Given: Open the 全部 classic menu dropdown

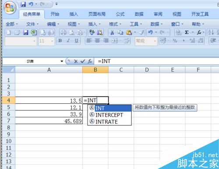Looking at the screenshot, I should point(12,24).
